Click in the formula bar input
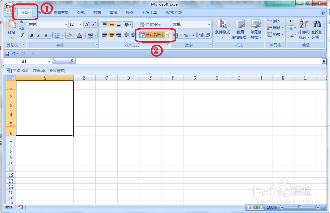This screenshot has width=330, height=213. point(198,61)
